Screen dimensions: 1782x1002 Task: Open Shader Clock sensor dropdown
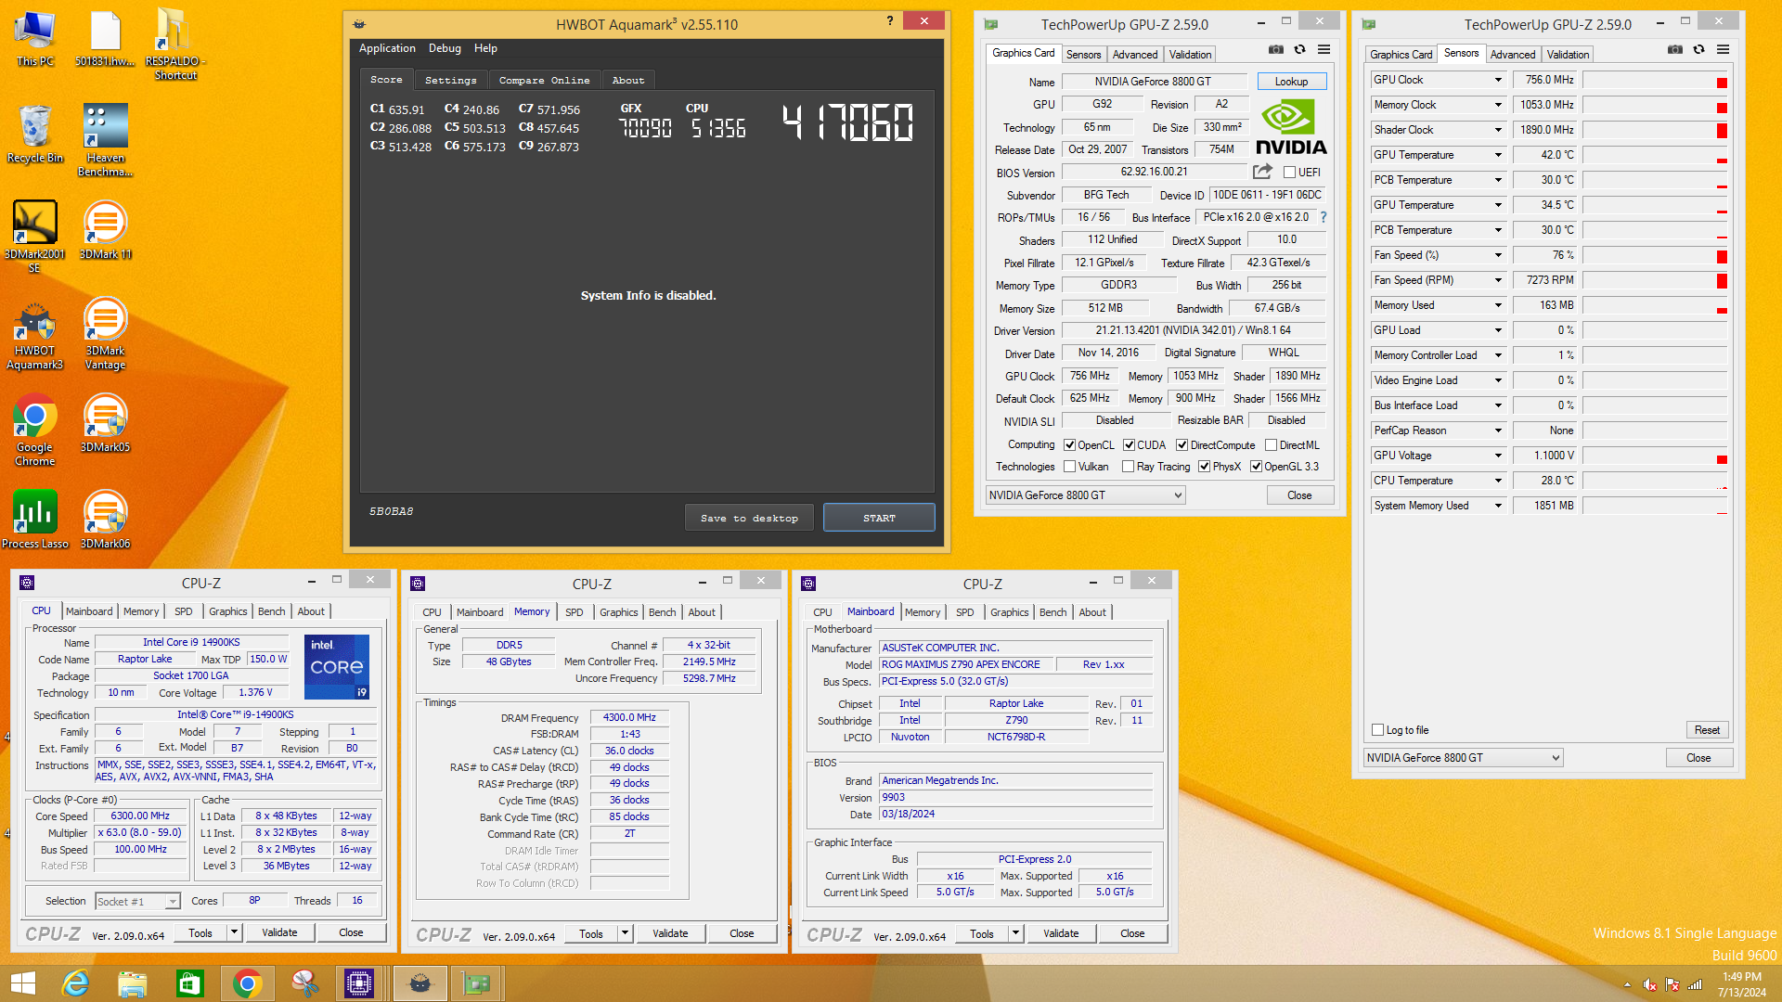click(1498, 130)
